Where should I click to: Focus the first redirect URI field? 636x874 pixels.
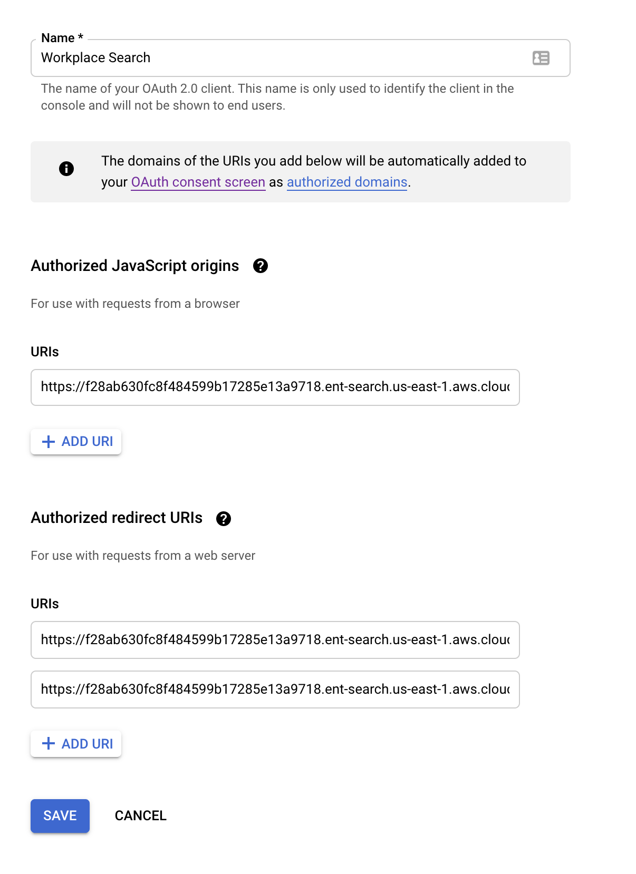275,640
